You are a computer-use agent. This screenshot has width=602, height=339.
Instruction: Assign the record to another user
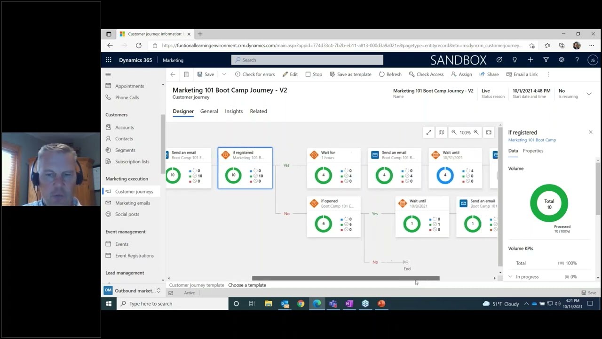click(461, 74)
